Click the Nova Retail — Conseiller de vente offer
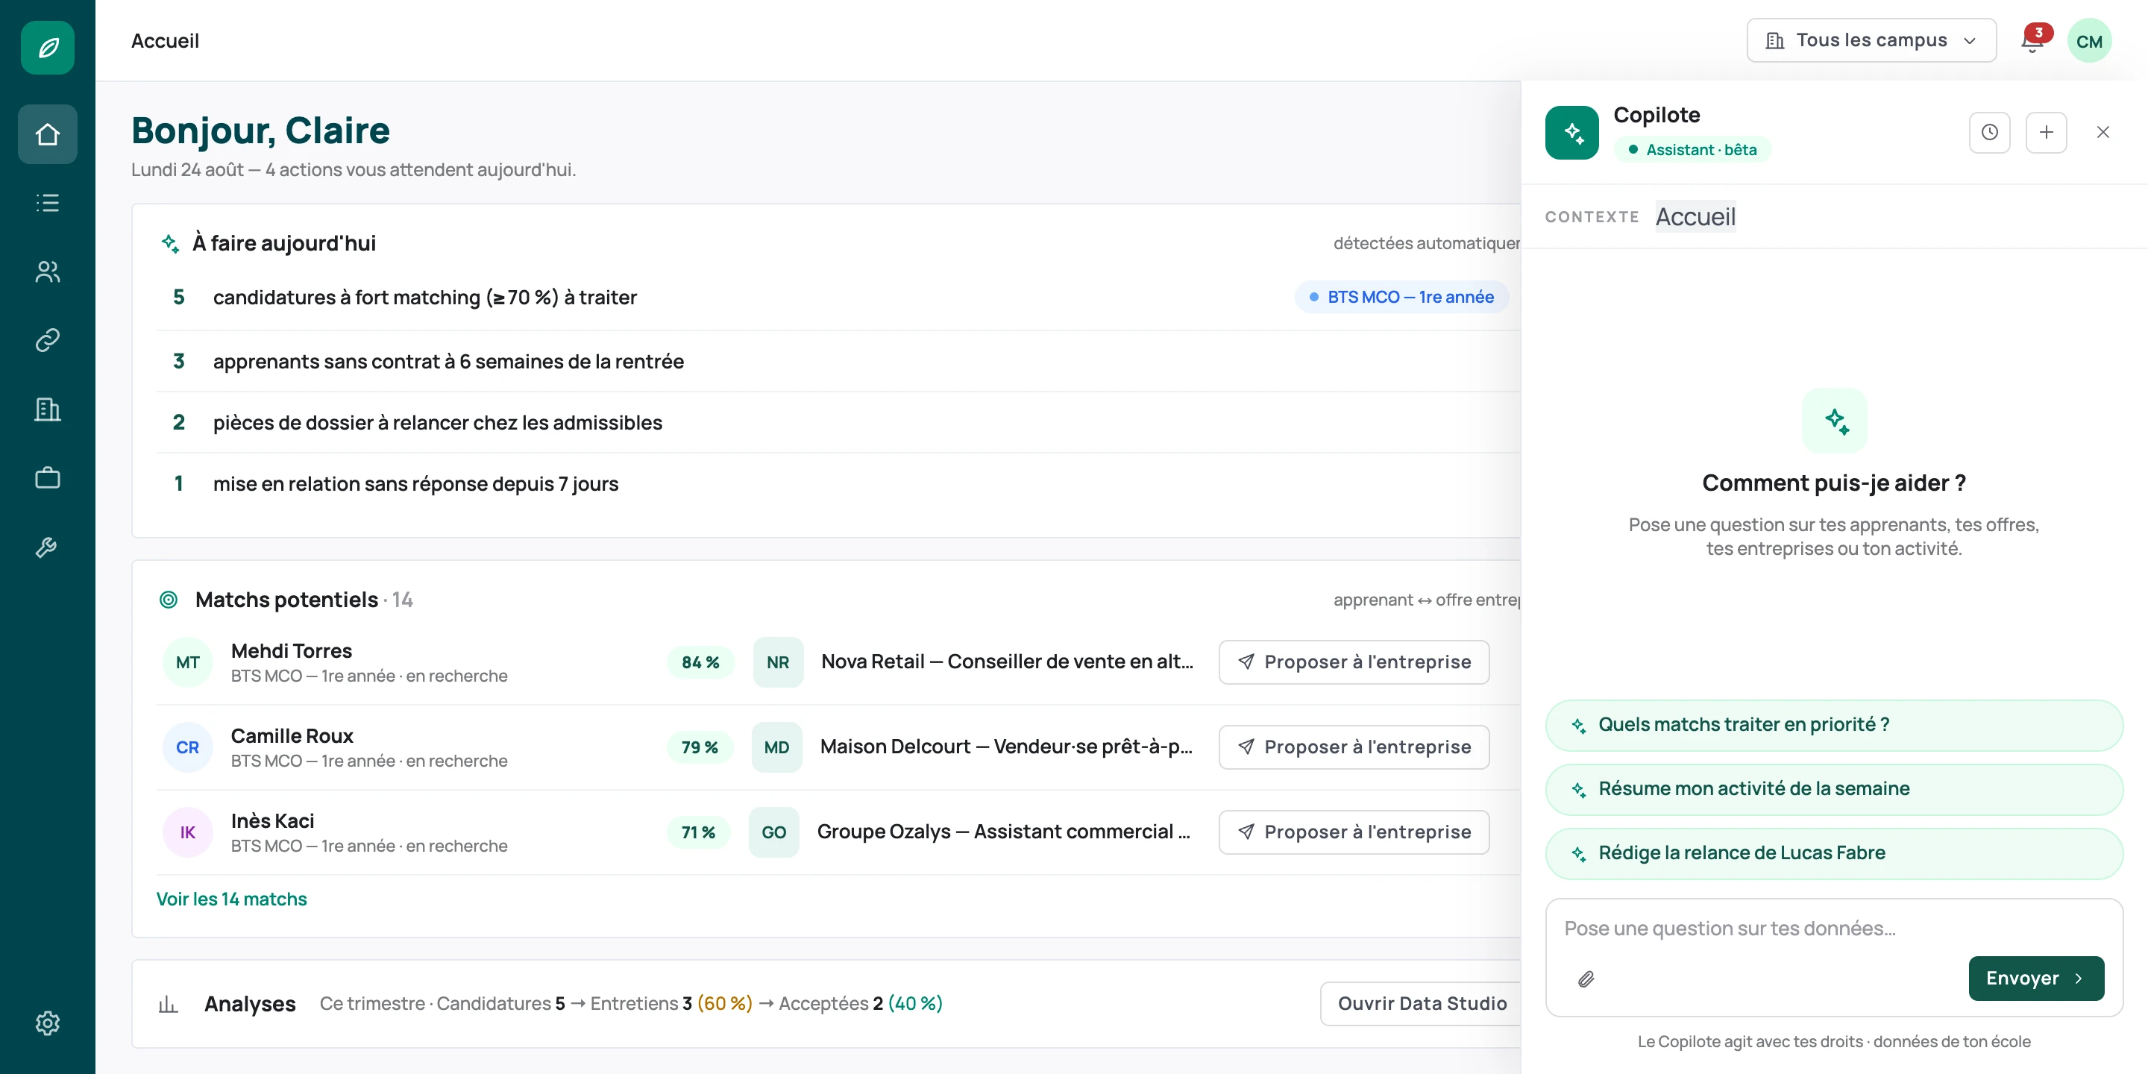This screenshot has height=1074, width=2148. pos(1008,662)
